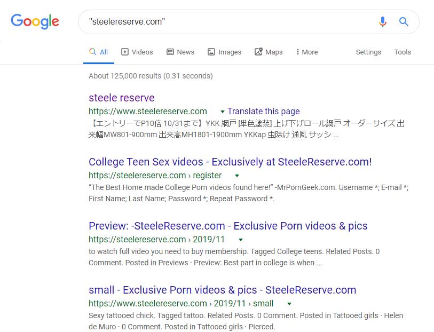The height and width of the screenshot is (332, 434).
Task: Click "Translate this page" link
Action: point(264,111)
